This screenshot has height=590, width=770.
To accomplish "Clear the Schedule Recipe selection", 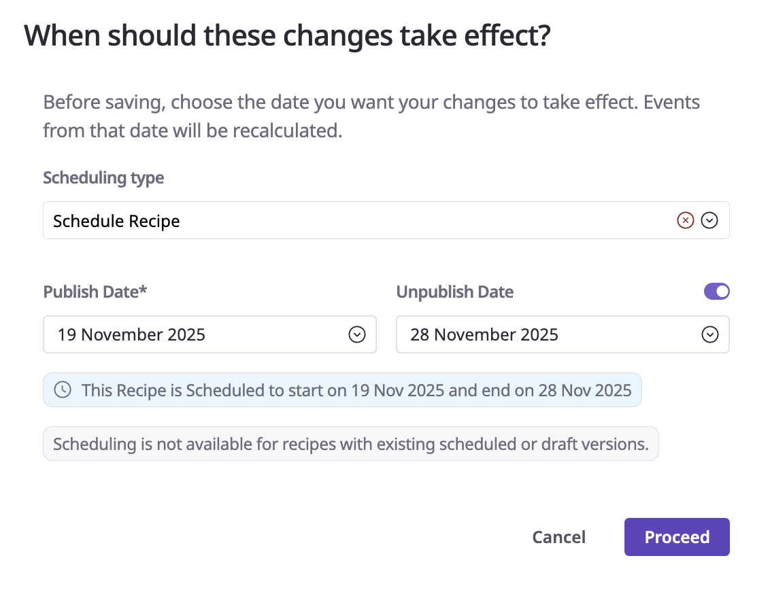I will pyautogui.click(x=685, y=220).
